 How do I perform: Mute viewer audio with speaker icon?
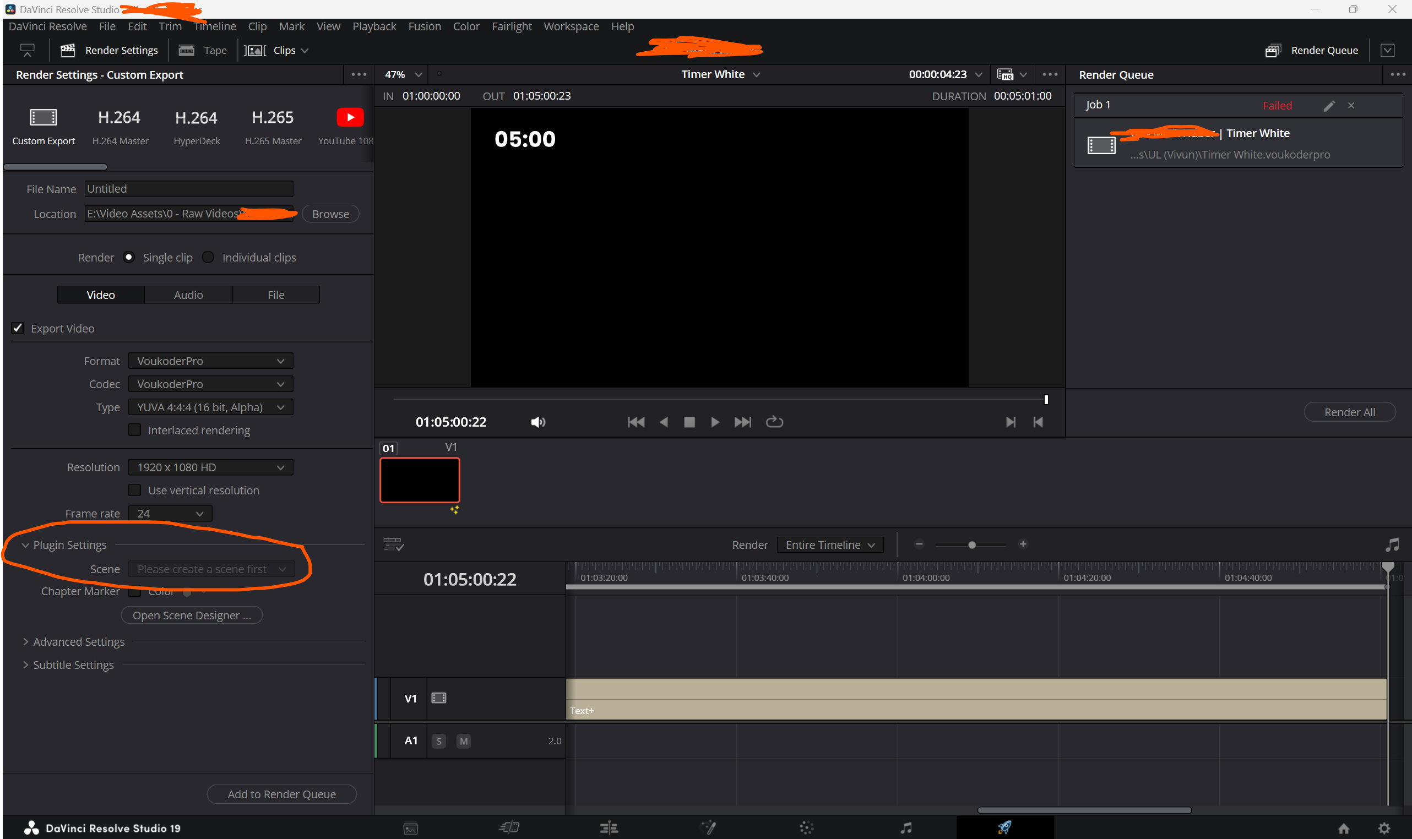(538, 422)
